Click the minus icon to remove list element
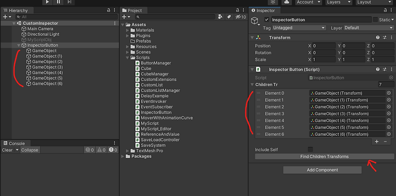Viewport: 396px width, 196px height. tap(385, 142)
